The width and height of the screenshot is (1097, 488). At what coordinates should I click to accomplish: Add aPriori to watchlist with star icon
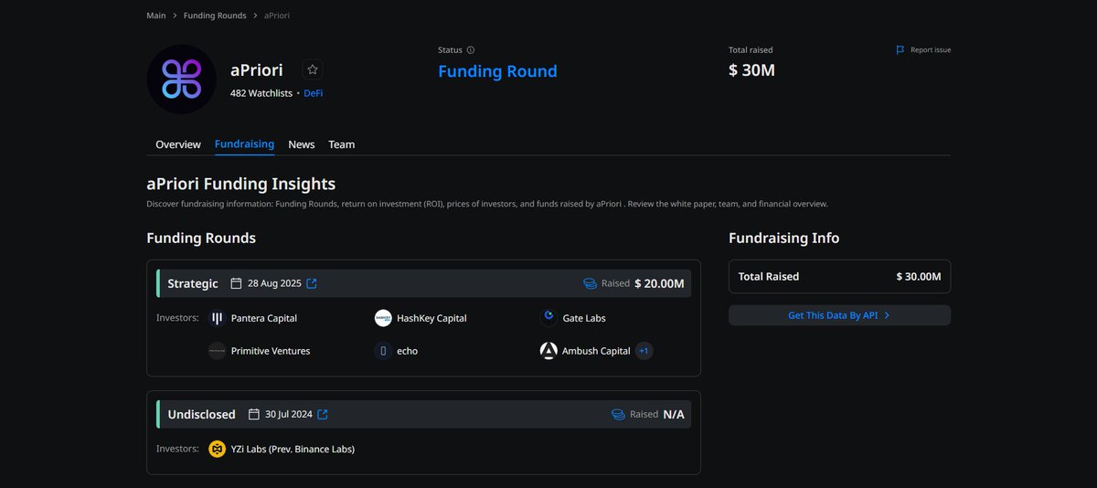point(313,69)
